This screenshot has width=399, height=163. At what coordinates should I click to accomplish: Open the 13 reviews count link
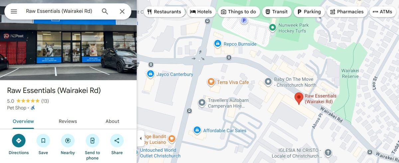coord(45,101)
